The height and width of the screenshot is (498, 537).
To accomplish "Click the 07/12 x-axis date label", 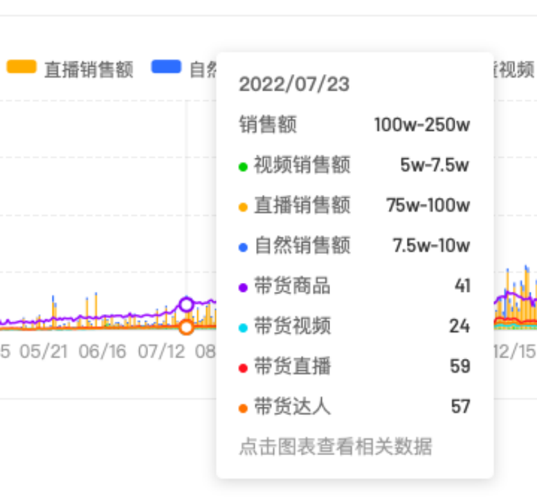I will click(162, 351).
